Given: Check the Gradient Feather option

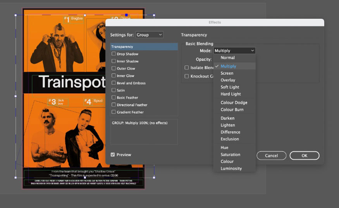Looking at the screenshot, I should (114, 112).
